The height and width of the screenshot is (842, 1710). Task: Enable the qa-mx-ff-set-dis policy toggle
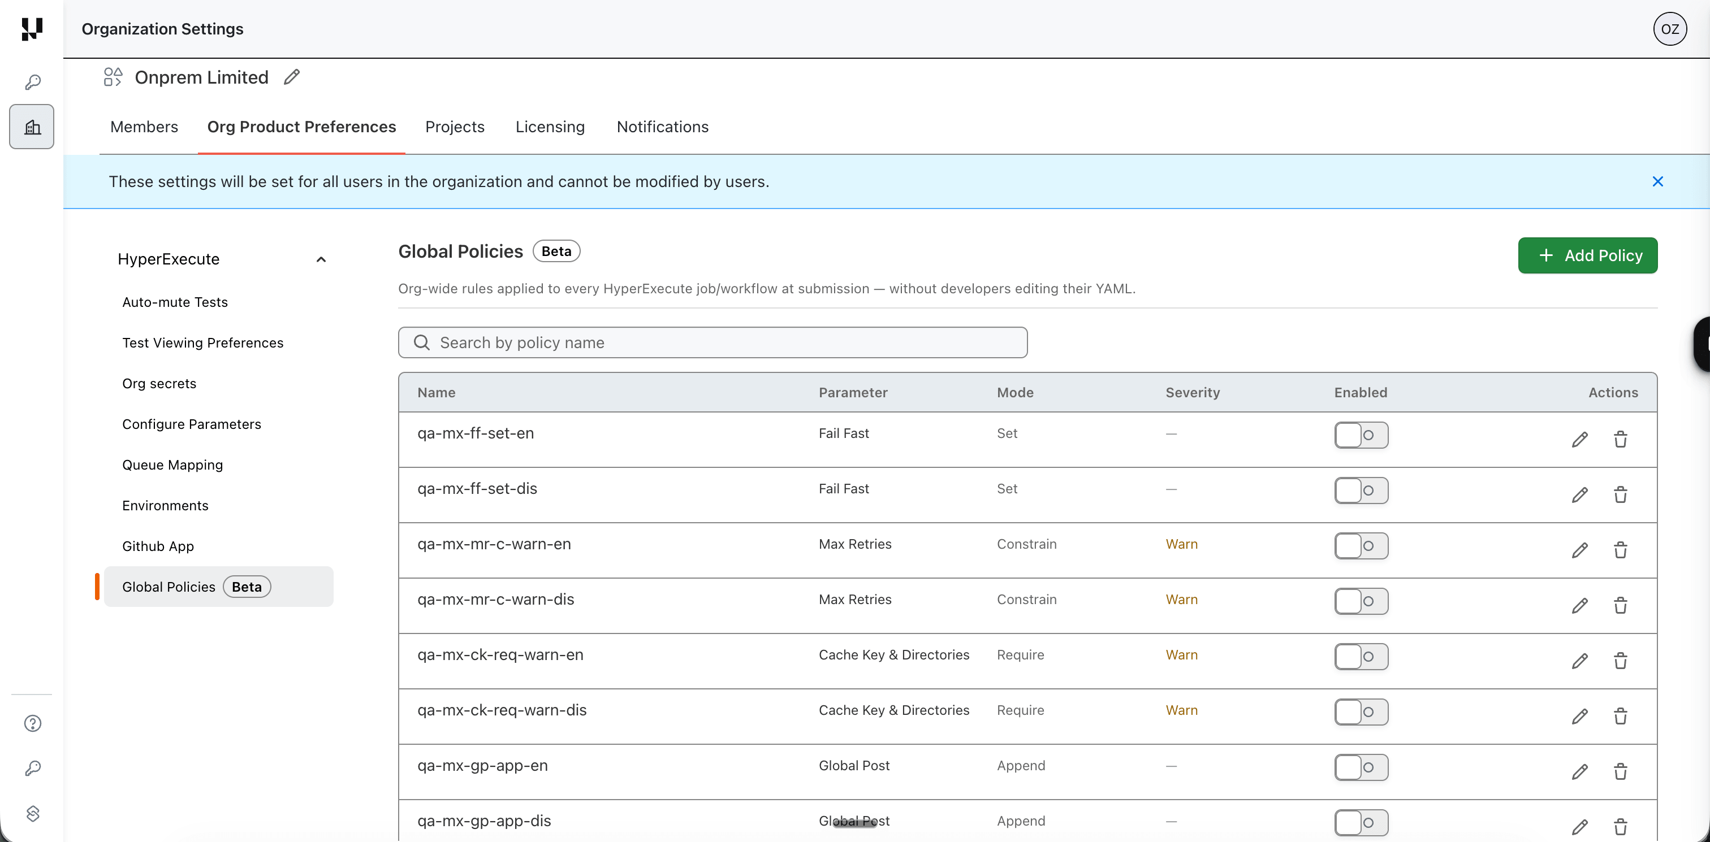point(1361,491)
